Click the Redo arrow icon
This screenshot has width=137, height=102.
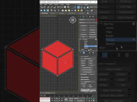(45, 7)
